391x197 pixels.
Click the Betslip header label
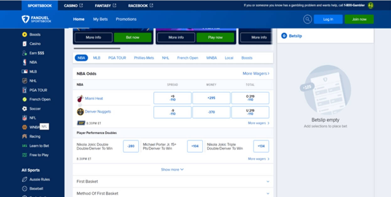[x=295, y=36]
